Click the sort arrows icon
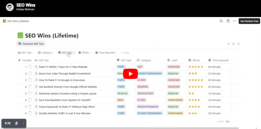 click(x=233, y=44)
